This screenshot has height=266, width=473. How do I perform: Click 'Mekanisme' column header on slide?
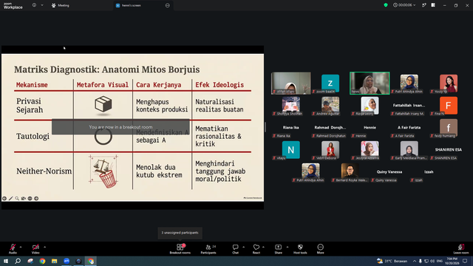click(32, 85)
